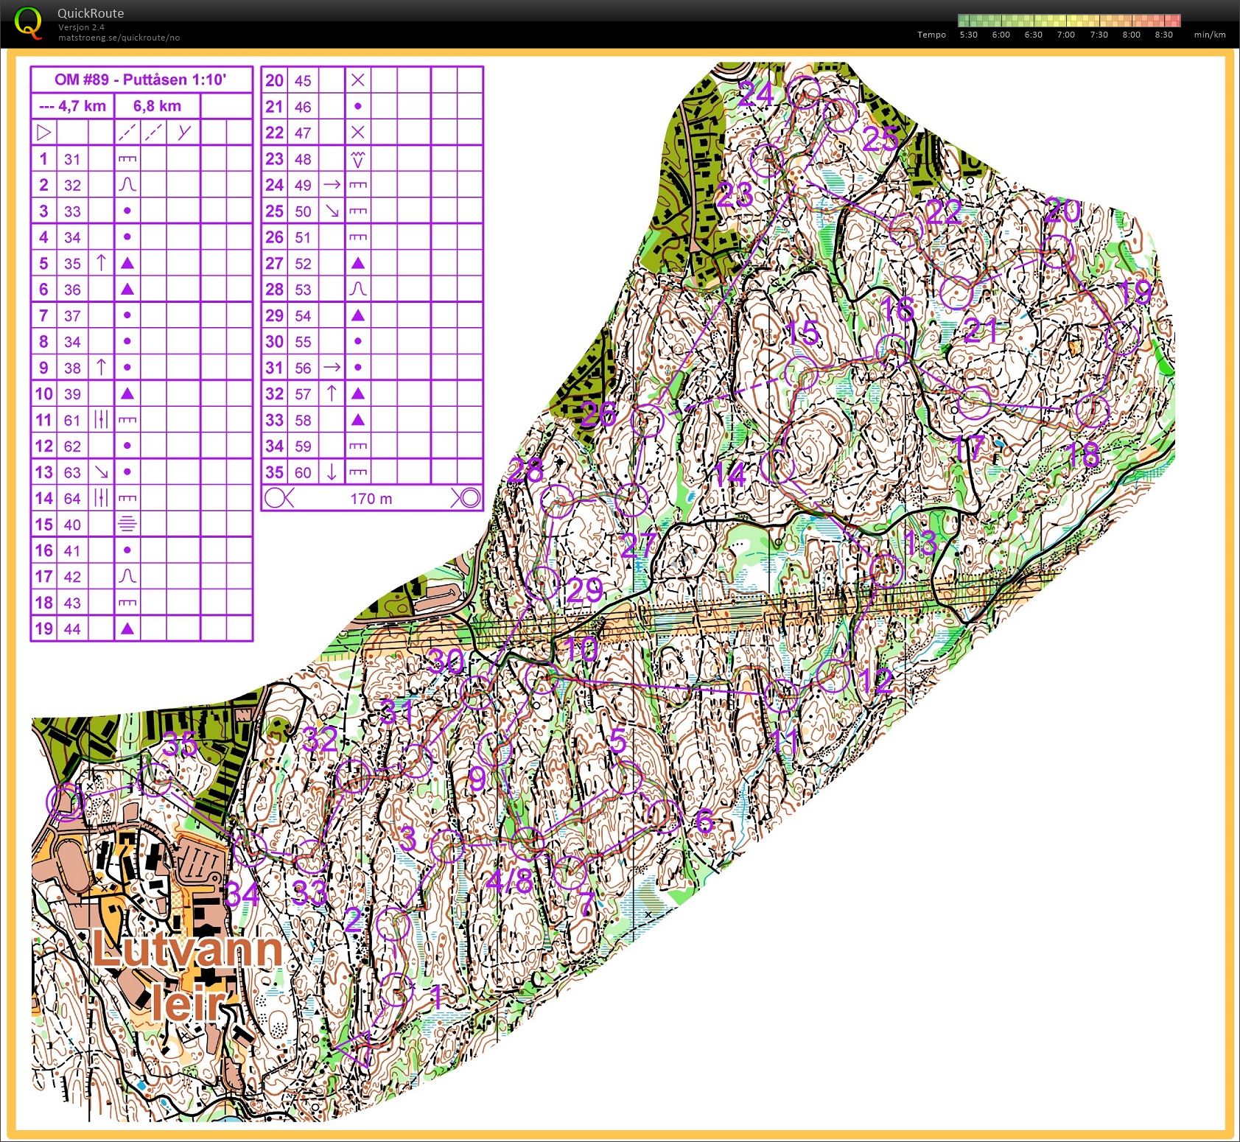The height and width of the screenshot is (1142, 1240).
Task: Select the finish double circle on the map
Action: 65,801
